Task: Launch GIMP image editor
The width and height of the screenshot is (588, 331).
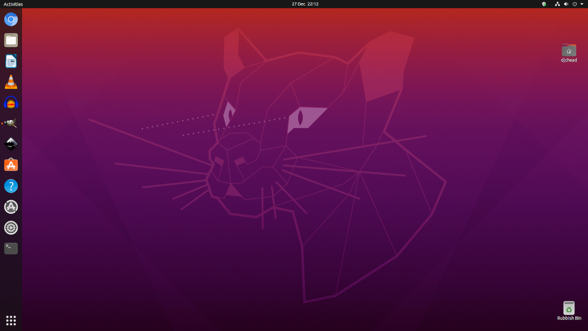Action: point(11,123)
